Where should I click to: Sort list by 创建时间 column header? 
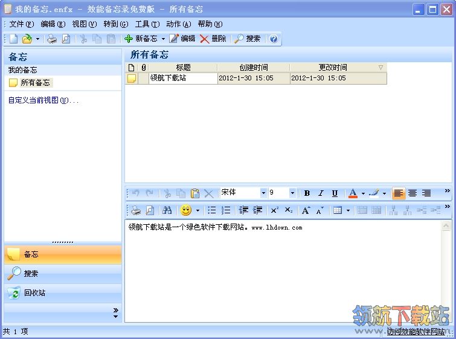[x=254, y=68]
